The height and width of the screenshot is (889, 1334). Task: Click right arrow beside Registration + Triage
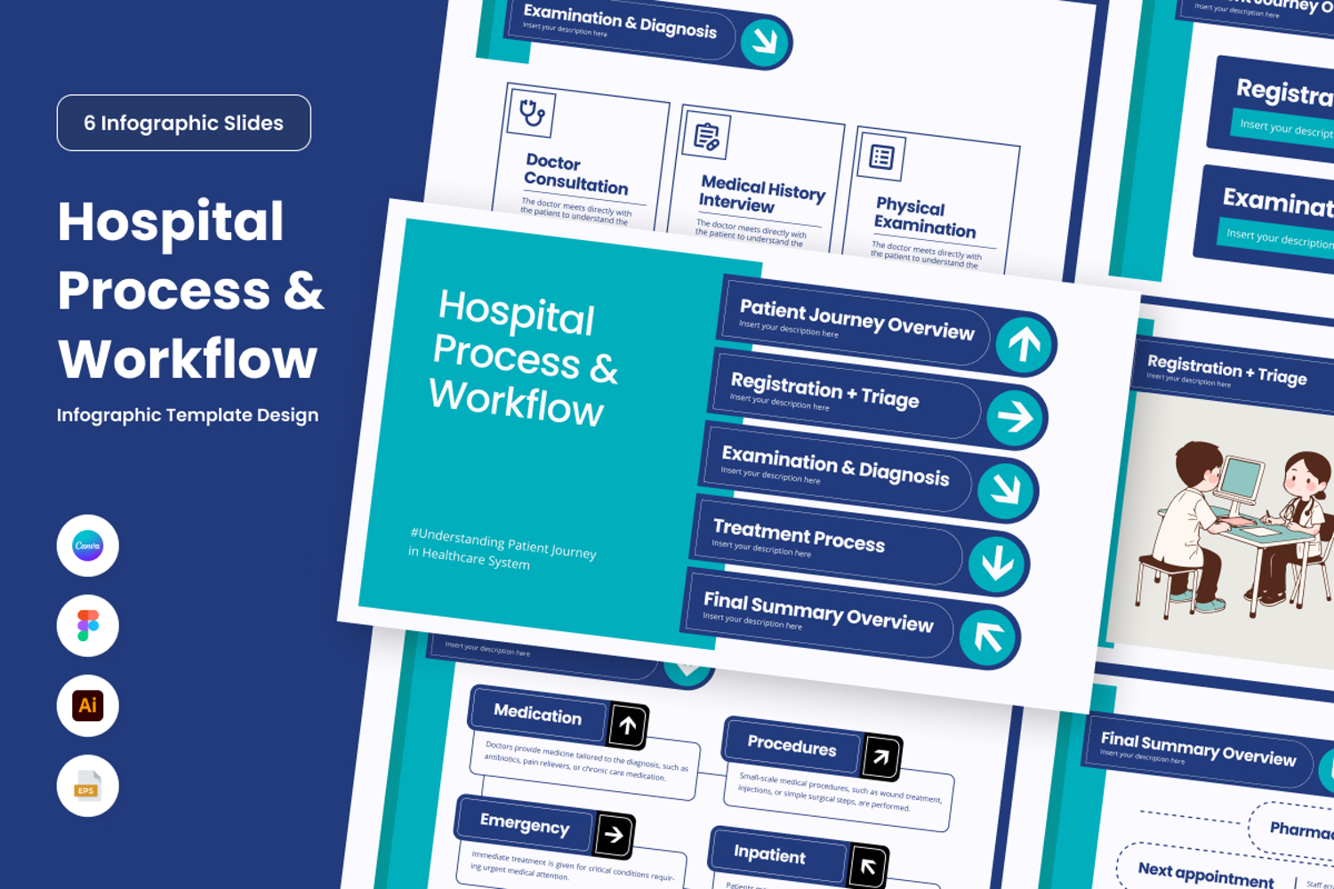[x=1015, y=417]
